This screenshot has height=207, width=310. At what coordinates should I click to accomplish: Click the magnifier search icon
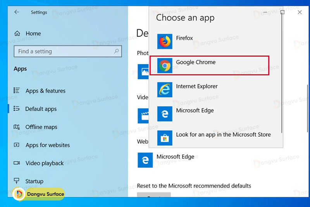[x=116, y=51]
